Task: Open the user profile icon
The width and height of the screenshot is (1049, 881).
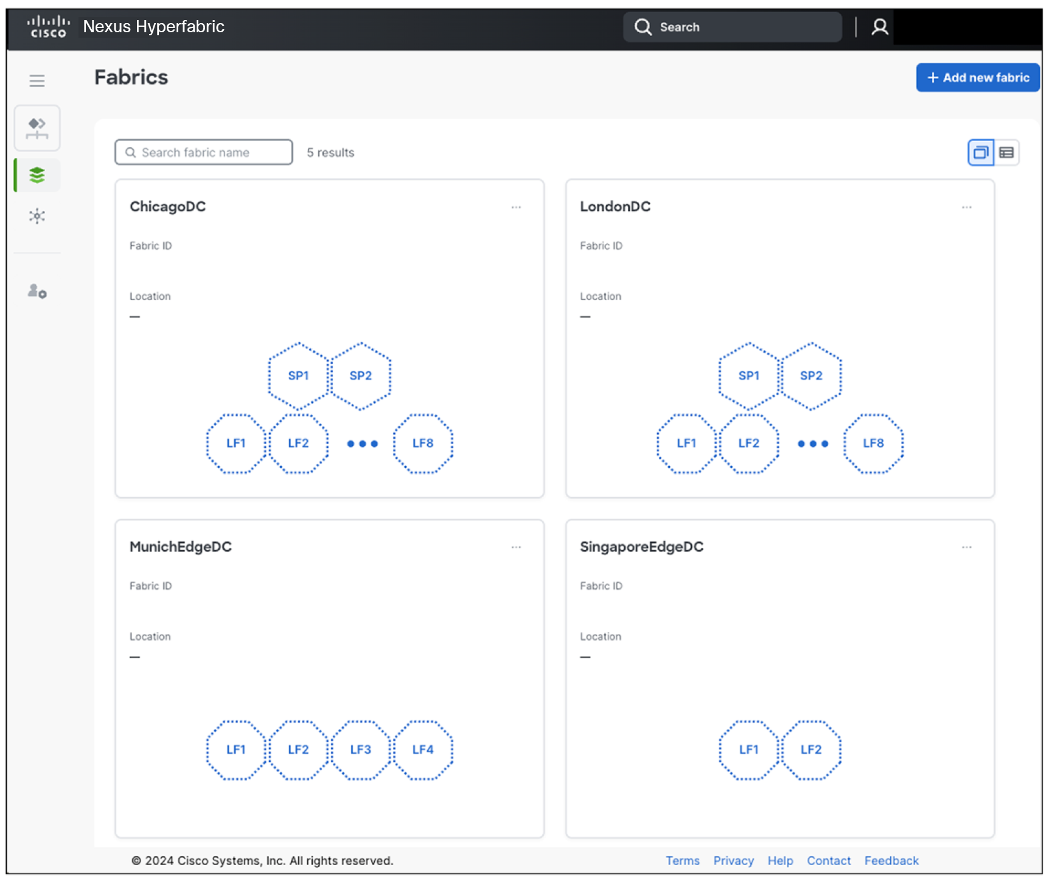Action: pos(879,27)
